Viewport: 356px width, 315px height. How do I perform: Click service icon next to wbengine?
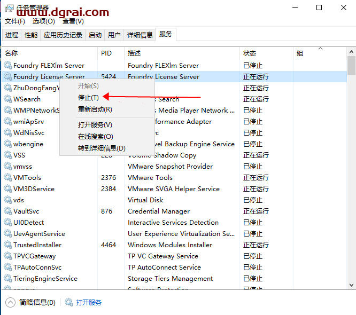tap(7, 144)
